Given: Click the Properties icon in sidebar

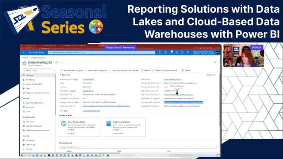Looking at the screenshot, I should [x=23, y=107].
